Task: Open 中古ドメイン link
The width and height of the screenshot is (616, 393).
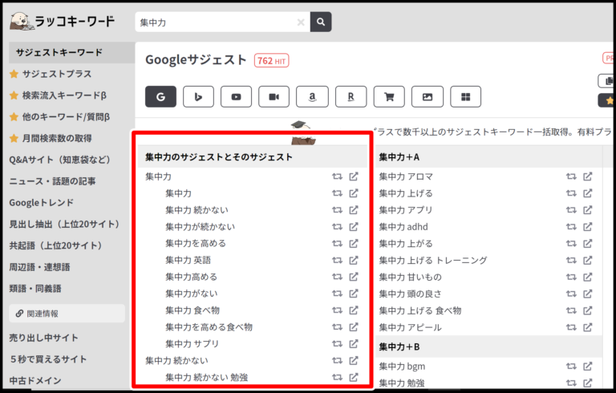Action: [35, 380]
